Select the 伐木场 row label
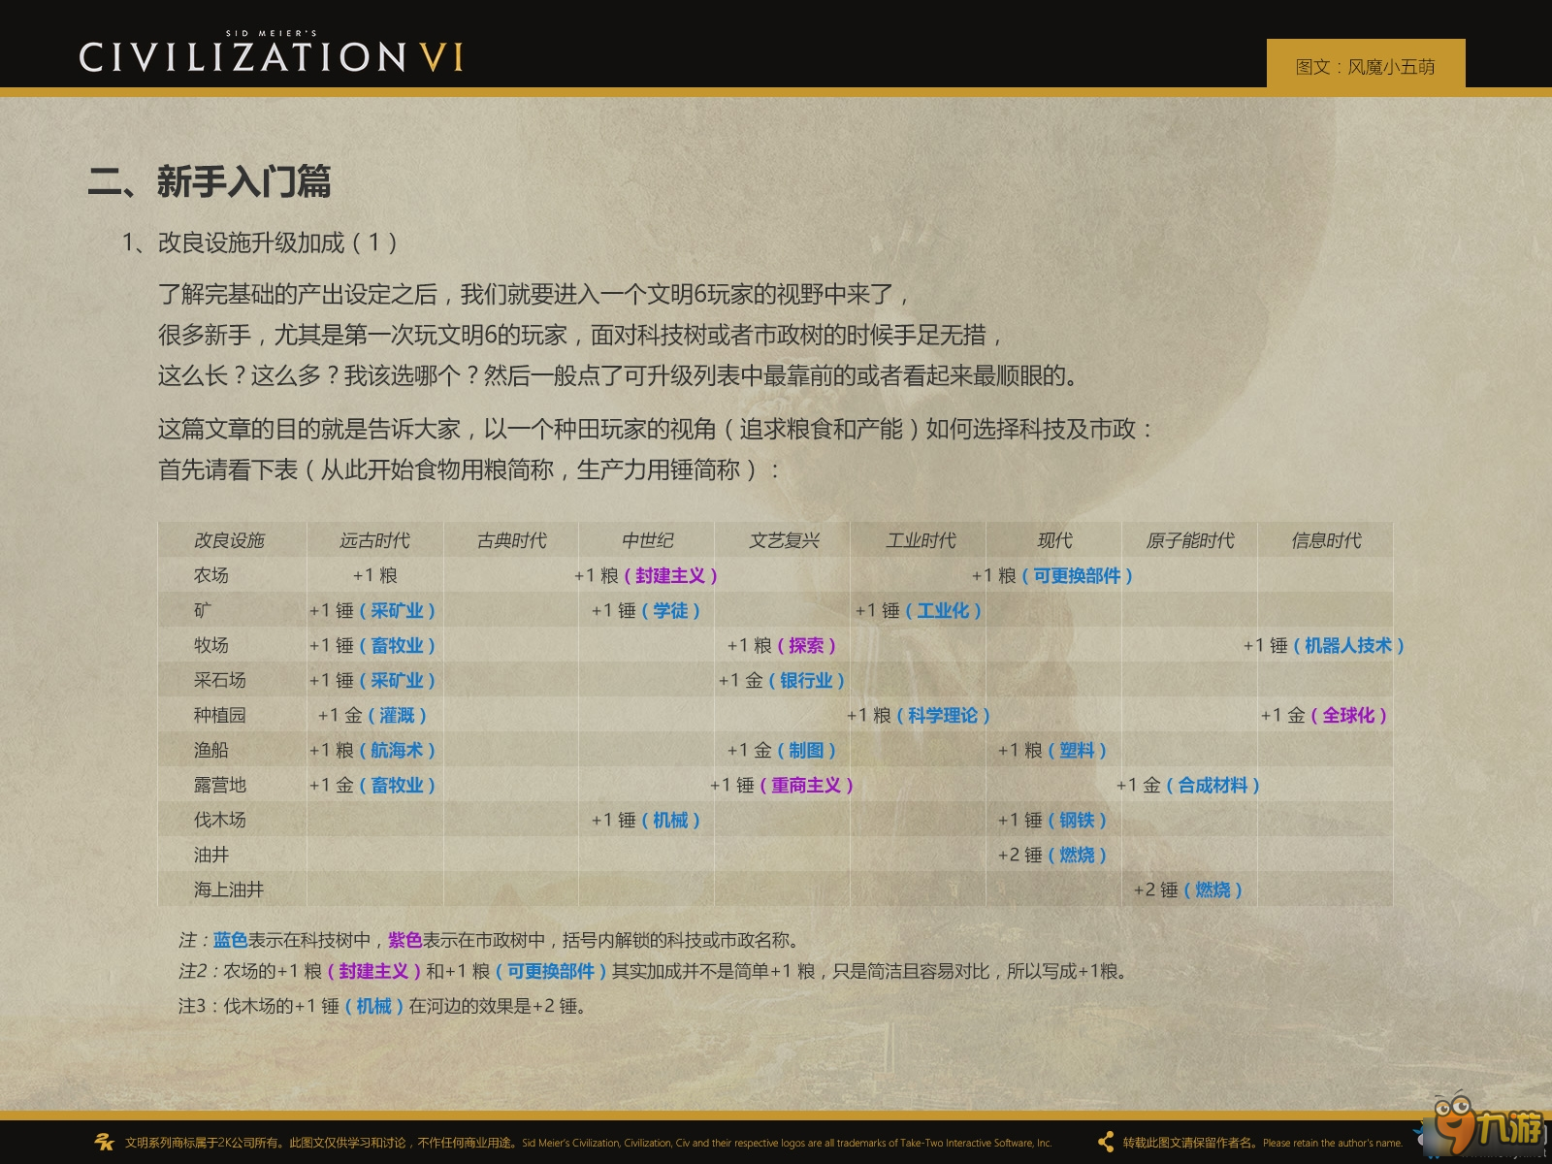This screenshot has width=1552, height=1164. (x=219, y=820)
